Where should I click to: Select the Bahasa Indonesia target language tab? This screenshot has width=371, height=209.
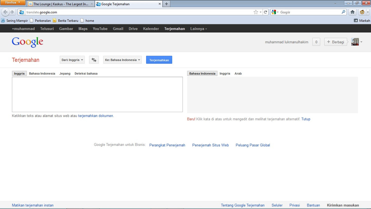202,73
